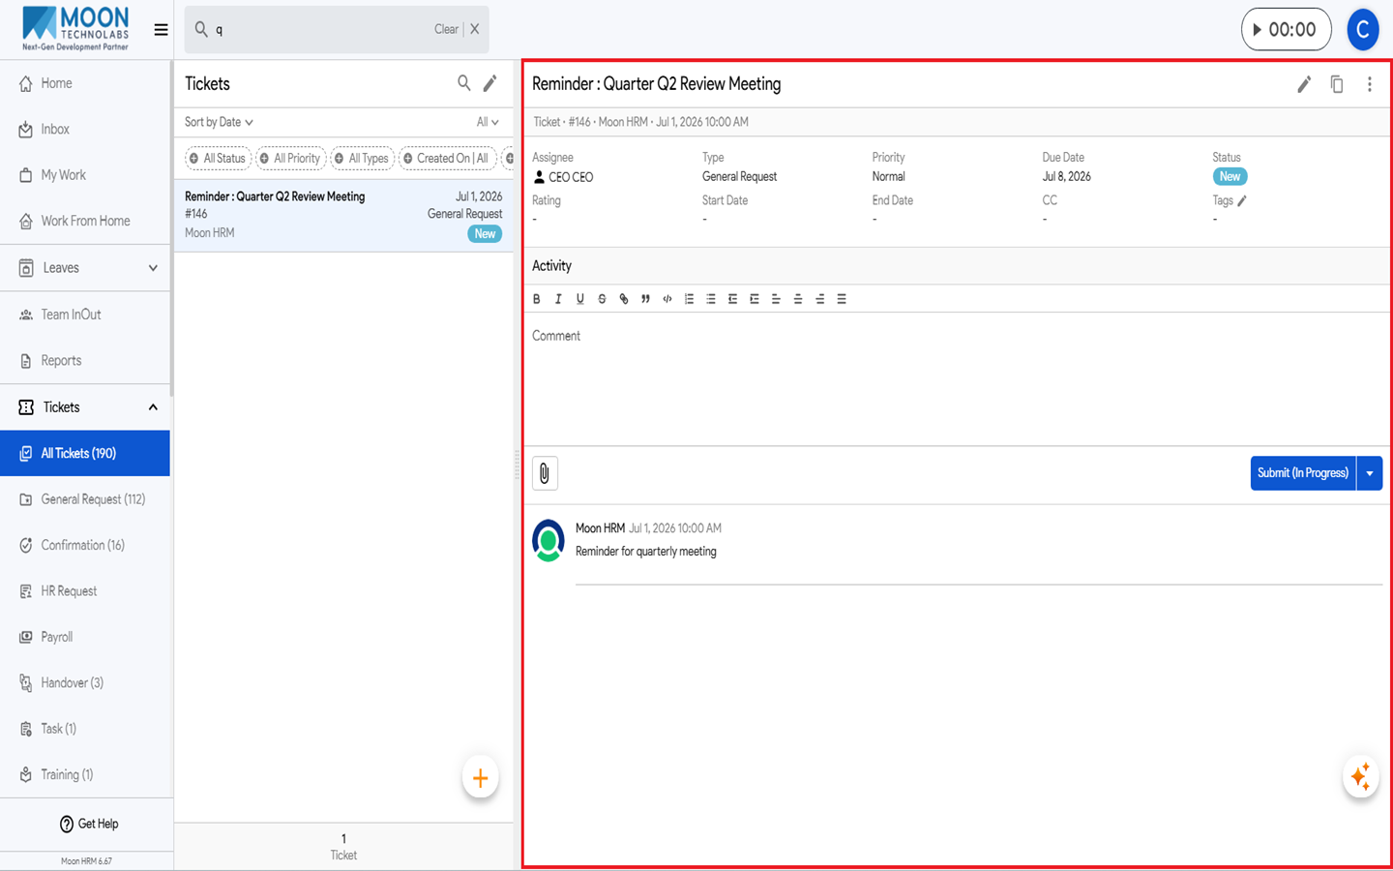This screenshot has width=1393, height=871.
Task: Start the 00:00 work timer
Action: [1286, 30]
